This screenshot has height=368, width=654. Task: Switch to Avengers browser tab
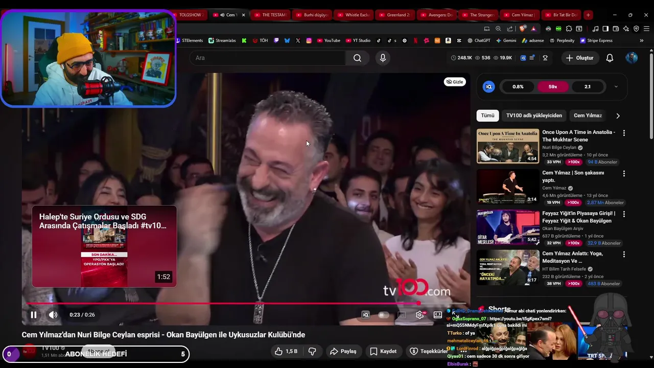(437, 15)
